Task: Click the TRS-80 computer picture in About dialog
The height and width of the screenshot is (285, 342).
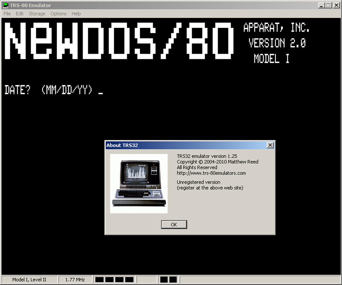Action: pyautogui.click(x=139, y=184)
